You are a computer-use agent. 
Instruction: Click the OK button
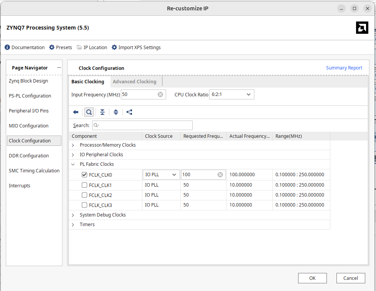pos(312,278)
